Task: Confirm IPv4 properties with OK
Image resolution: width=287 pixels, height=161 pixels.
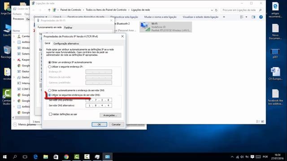Action: (99, 124)
